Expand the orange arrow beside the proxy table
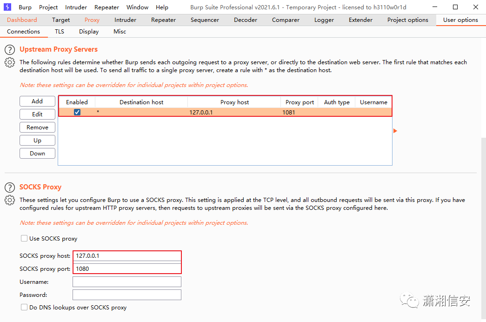Image resolution: width=486 pixels, height=322 pixels. point(395,131)
